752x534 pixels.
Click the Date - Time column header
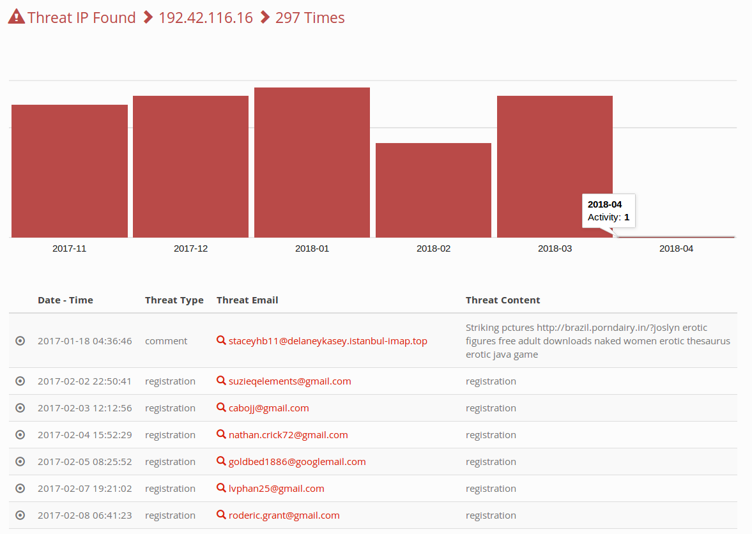tap(65, 300)
